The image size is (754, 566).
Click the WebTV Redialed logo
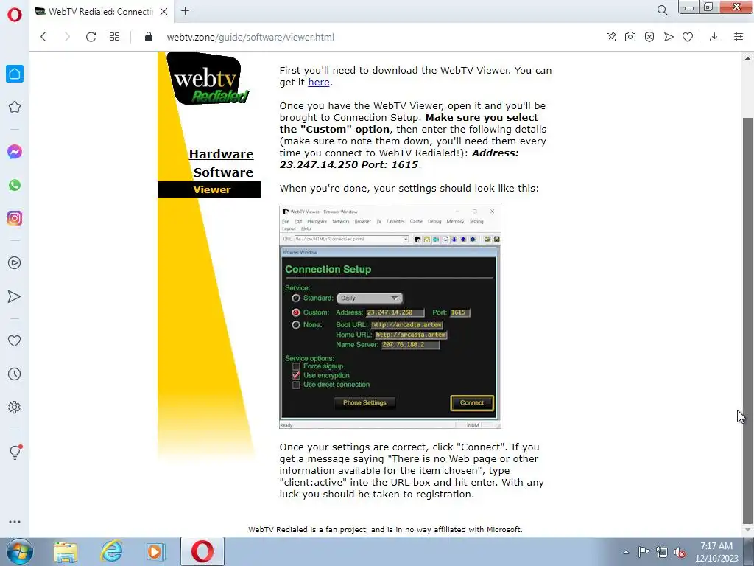click(208, 79)
